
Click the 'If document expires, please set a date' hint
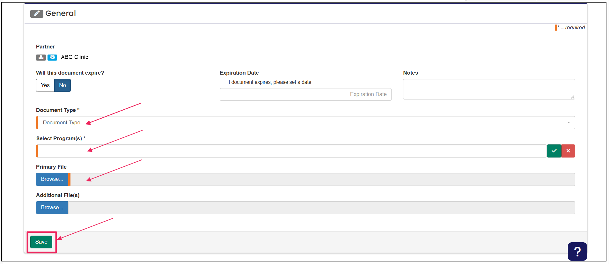(269, 82)
